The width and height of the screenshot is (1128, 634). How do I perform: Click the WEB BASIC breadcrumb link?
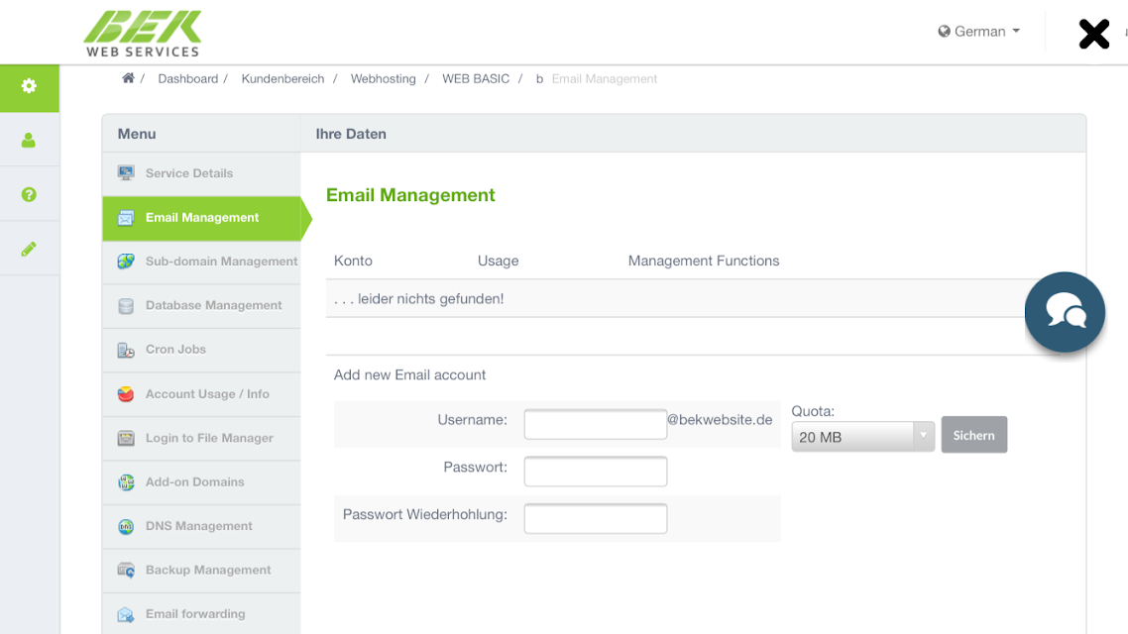point(476,79)
